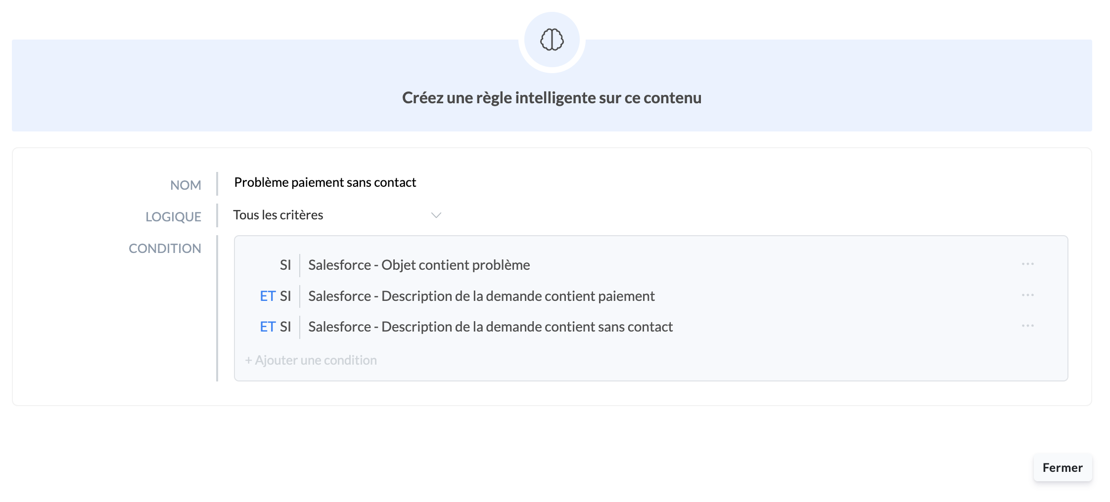This screenshot has width=1110, height=502.
Task: Open the options menu for the Objet condition
Action: (1028, 264)
